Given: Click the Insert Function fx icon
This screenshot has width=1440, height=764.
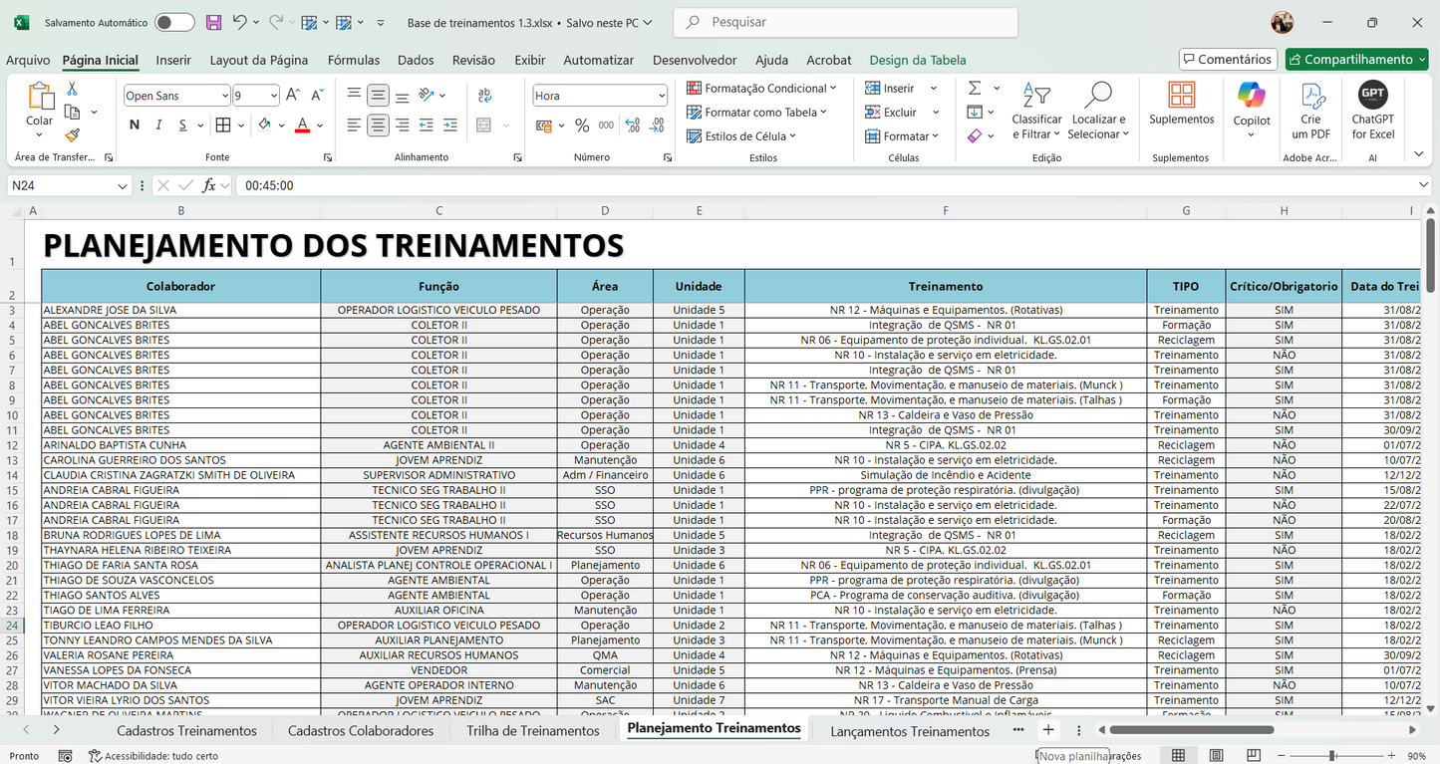Looking at the screenshot, I should click(209, 185).
